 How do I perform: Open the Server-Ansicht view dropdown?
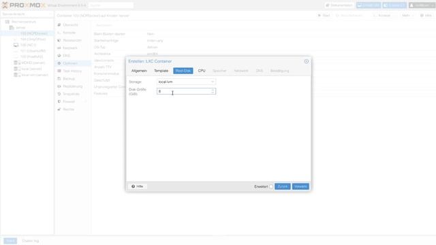[27, 14]
